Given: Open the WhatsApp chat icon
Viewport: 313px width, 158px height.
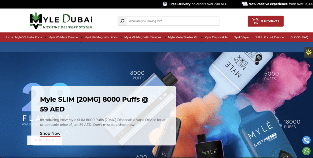Looking at the screenshot, I should point(306,151).
